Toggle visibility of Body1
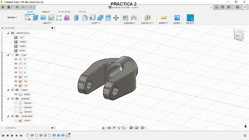The width and height of the screenshot is (249, 140). (16, 94)
